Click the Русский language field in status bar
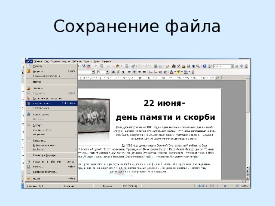The height and width of the screenshot is (206, 275). (107, 186)
